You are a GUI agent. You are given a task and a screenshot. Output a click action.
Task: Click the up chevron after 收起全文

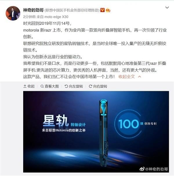[x=139, y=77]
